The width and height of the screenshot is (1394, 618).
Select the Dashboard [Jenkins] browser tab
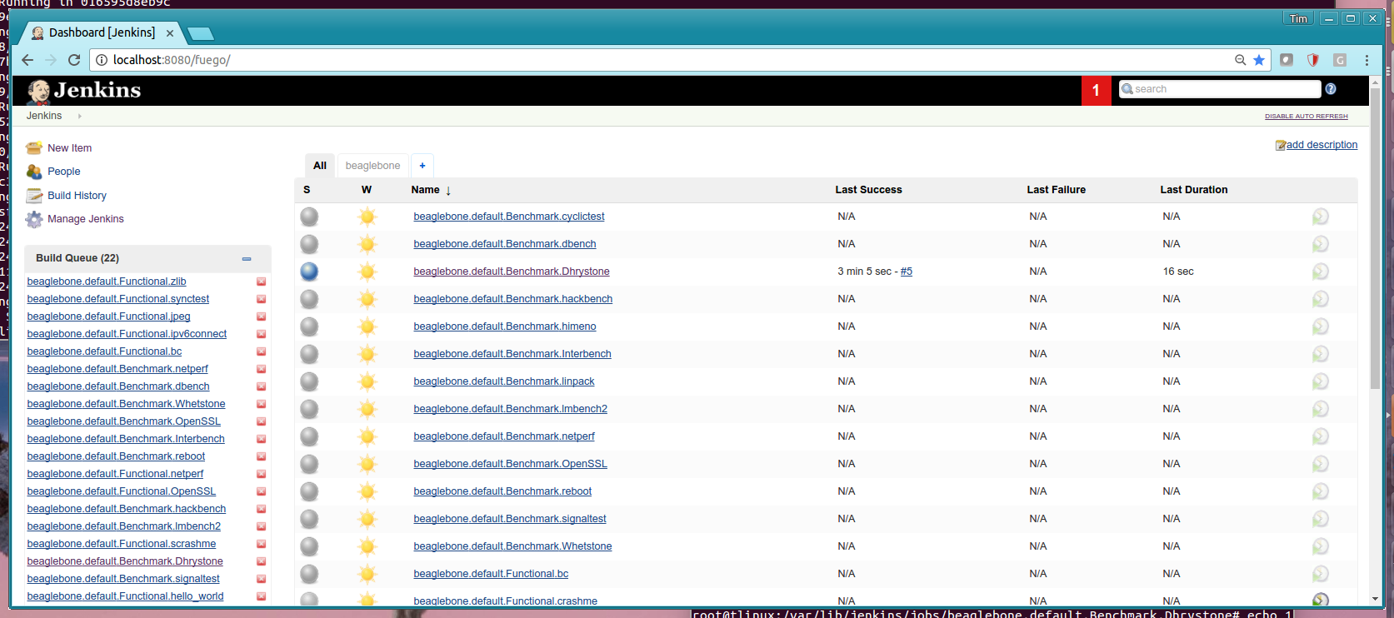point(102,32)
